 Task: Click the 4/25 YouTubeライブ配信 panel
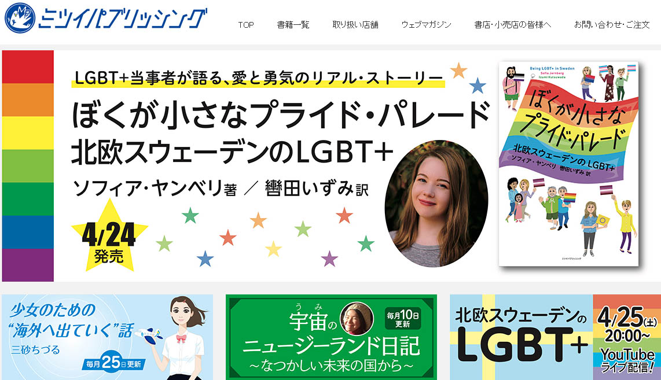[x=627, y=337]
